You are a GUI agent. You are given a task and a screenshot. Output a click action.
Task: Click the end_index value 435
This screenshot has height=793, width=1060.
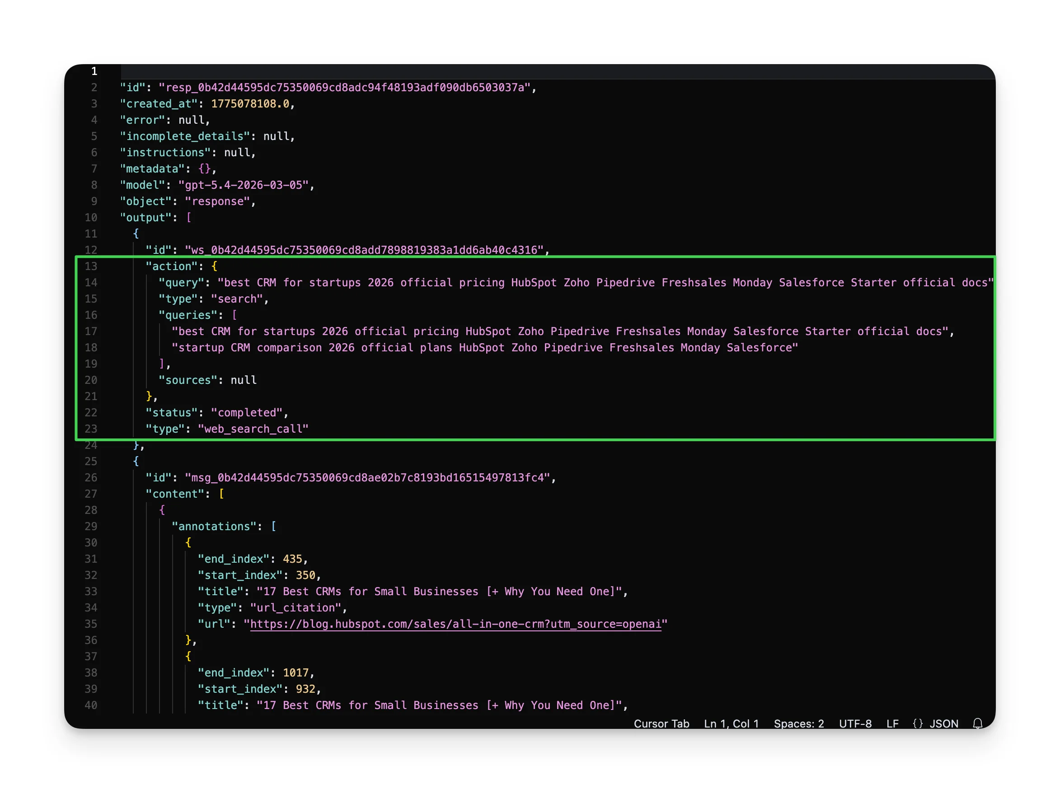click(x=294, y=559)
